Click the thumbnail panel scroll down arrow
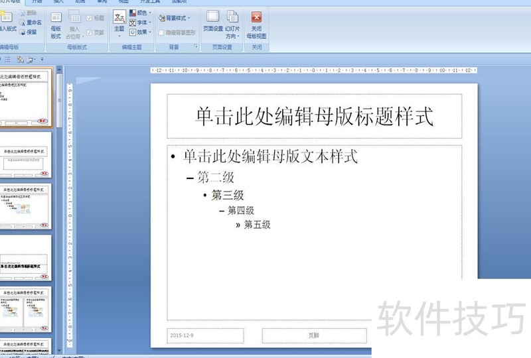Image resolution: width=531 pixels, height=358 pixels. (x=59, y=351)
